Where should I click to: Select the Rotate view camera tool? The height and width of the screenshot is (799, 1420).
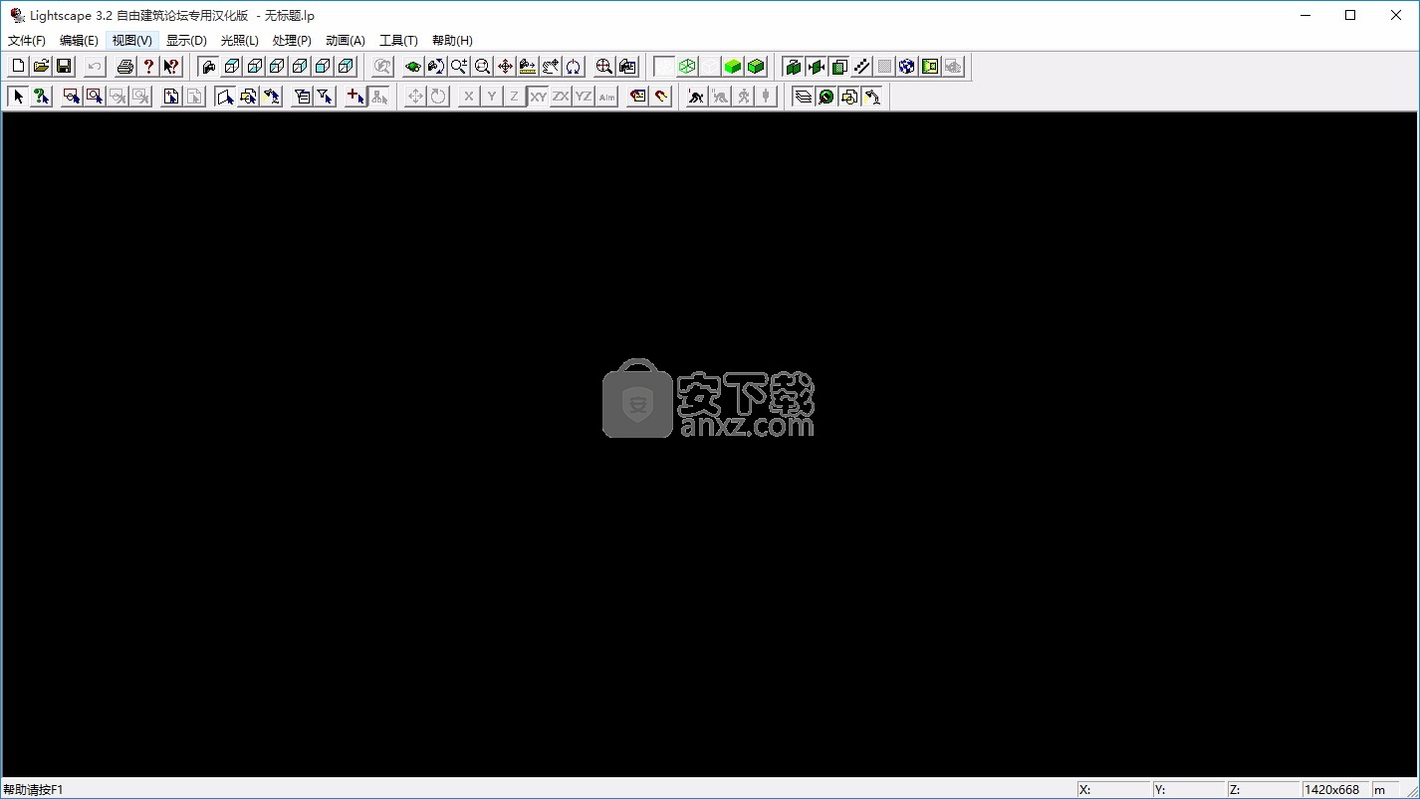pyautogui.click(x=436, y=67)
